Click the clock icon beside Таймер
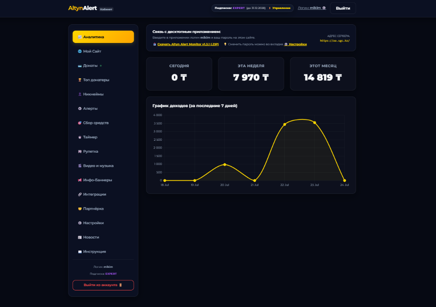The width and height of the screenshot is (436, 307). (80, 137)
